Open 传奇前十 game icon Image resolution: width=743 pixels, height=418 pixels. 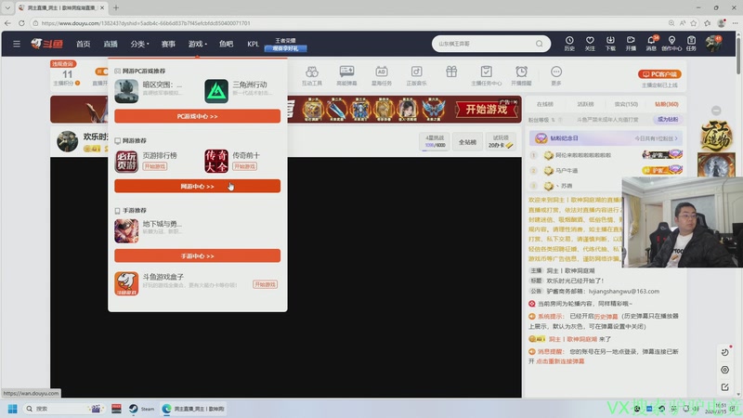tap(216, 161)
